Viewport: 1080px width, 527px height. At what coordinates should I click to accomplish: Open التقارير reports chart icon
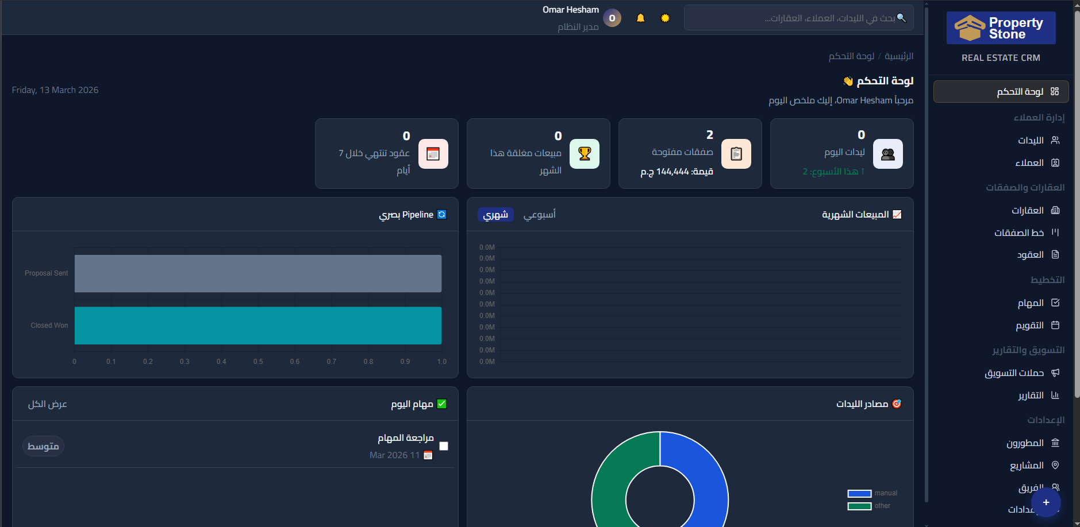coord(1056,395)
